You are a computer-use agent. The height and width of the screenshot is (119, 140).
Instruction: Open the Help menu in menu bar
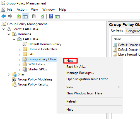[62, 9]
